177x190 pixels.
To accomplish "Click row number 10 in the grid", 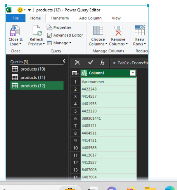I will (75, 148).
